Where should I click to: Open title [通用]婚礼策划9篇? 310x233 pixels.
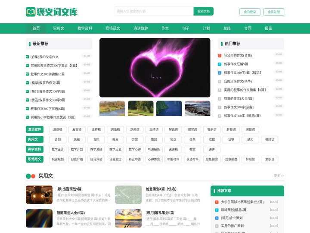pos(160,213)
